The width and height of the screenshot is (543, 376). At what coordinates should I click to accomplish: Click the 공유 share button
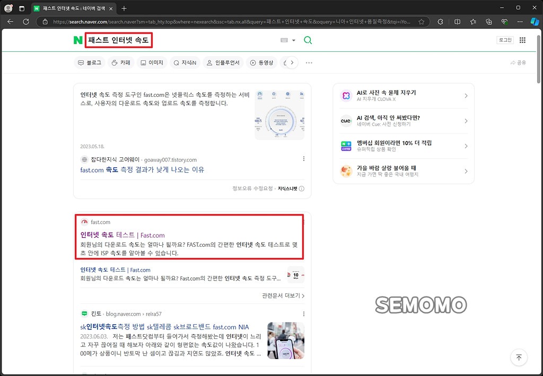(518, 62)
